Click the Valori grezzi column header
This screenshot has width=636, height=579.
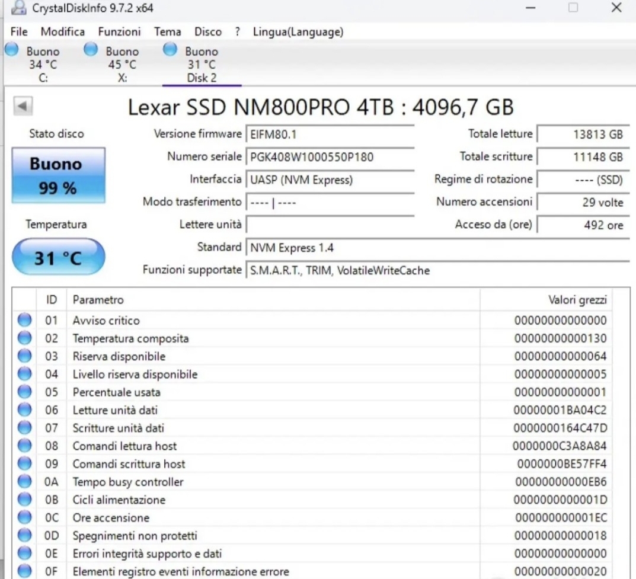tap(577, 300)
